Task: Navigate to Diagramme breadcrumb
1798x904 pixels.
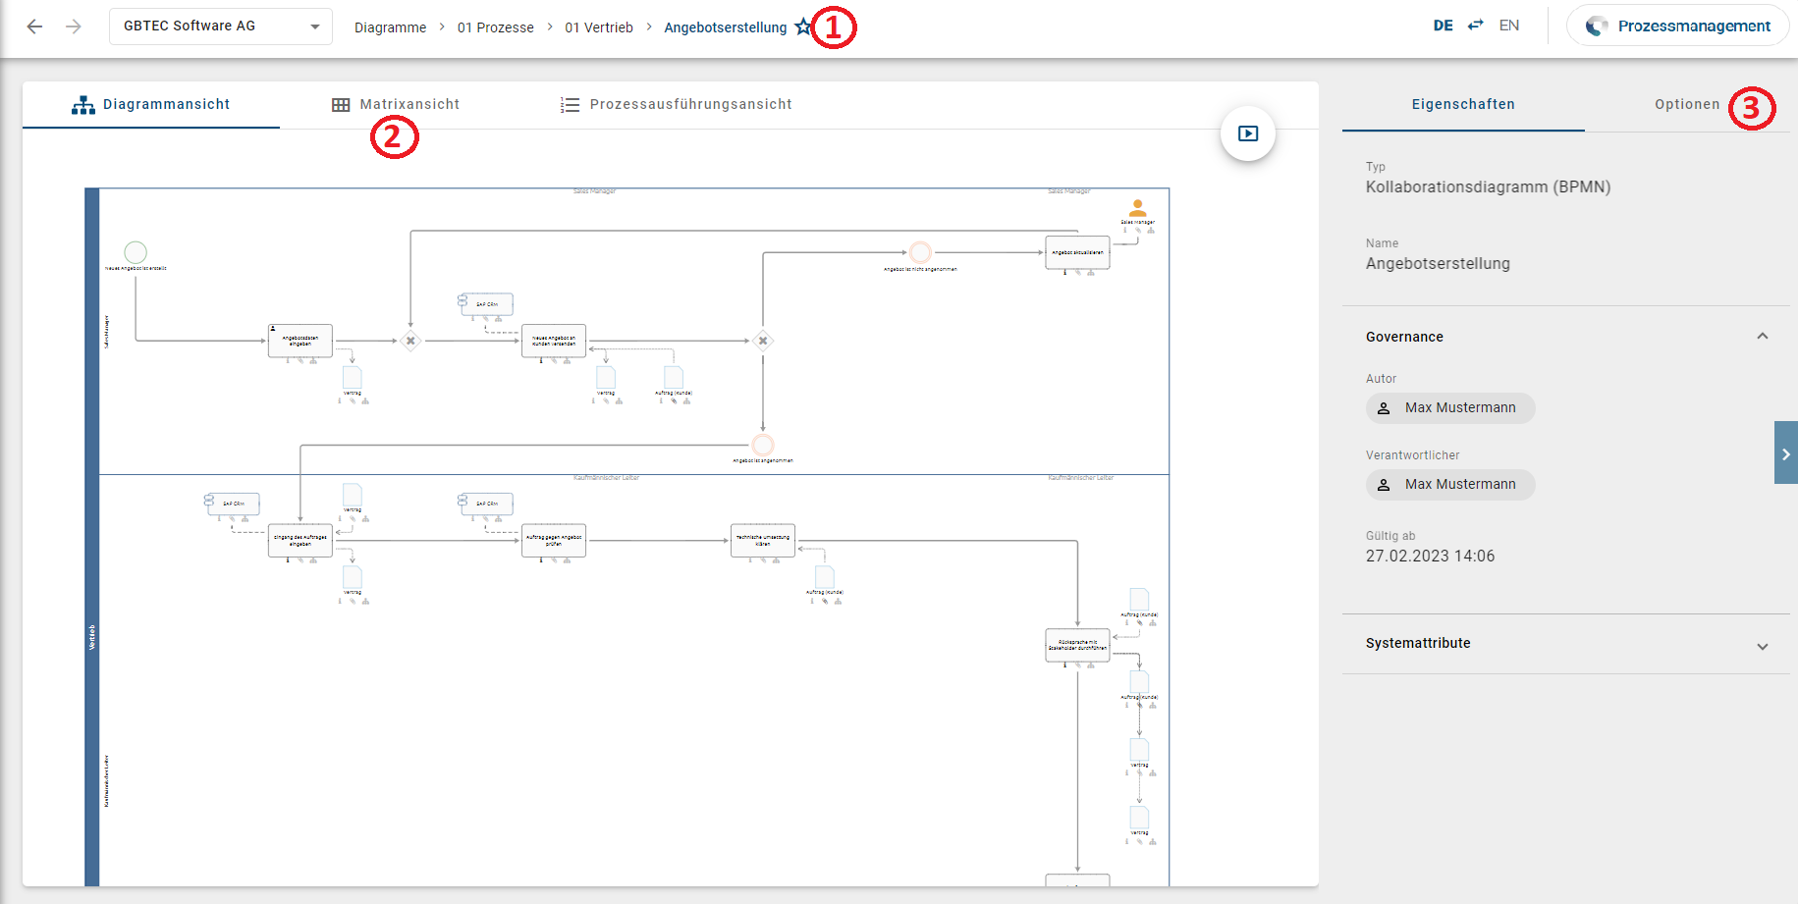Action: pos(390,27)
